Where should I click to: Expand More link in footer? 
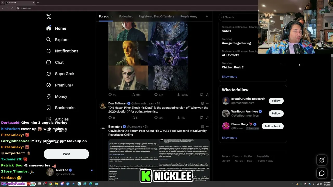coord(251,161)
